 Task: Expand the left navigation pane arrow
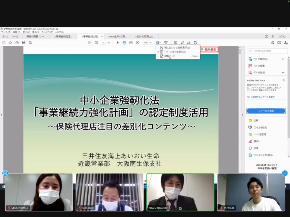click(2, 115)
